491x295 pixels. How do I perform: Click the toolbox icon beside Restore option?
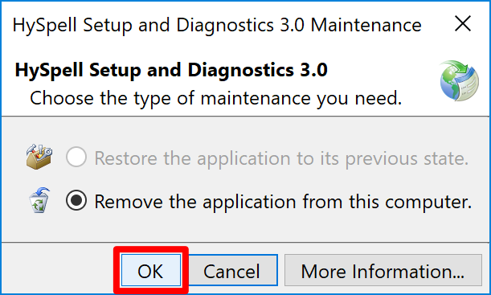point(39,157)
